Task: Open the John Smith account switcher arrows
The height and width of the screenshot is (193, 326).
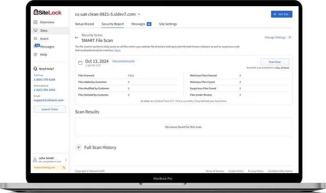Action: coord(66,160)
